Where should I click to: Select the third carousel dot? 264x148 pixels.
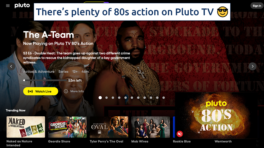coord(113,98)
